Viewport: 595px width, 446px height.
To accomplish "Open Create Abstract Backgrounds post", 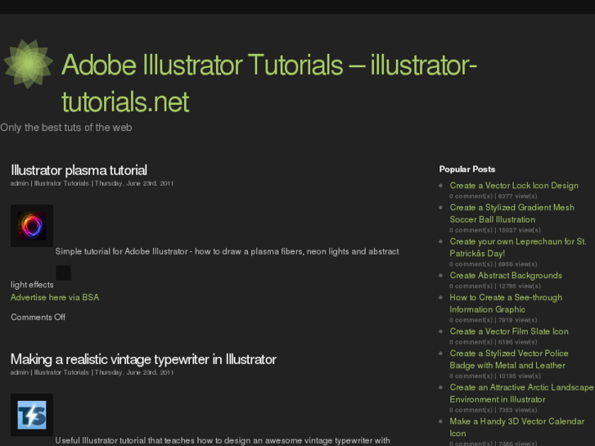I will (506, 275).
